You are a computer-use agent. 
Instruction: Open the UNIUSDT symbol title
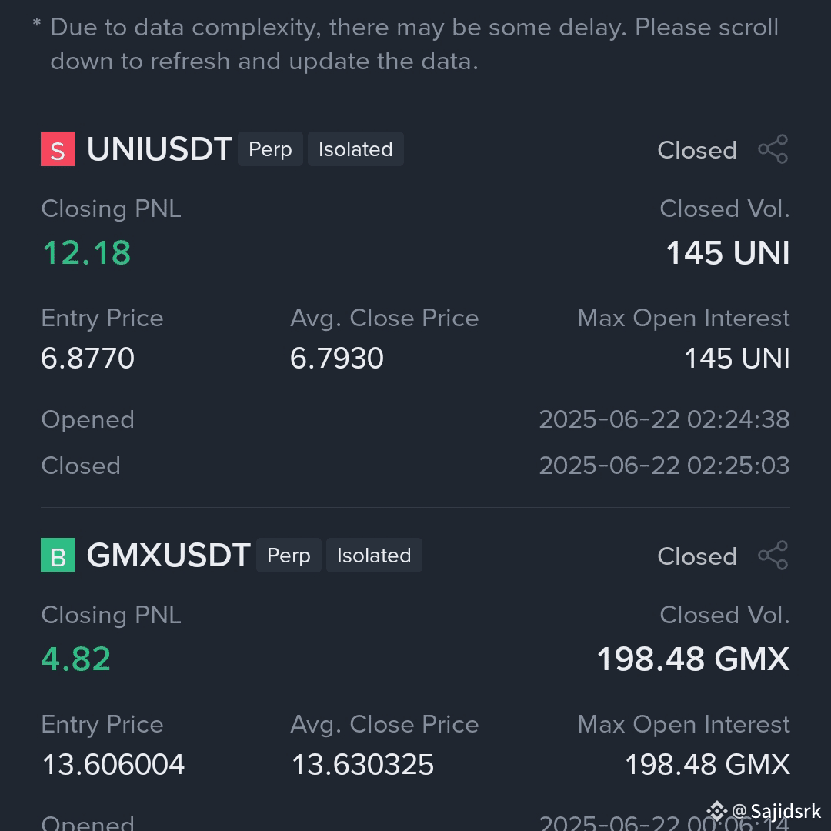pos(159,149)
